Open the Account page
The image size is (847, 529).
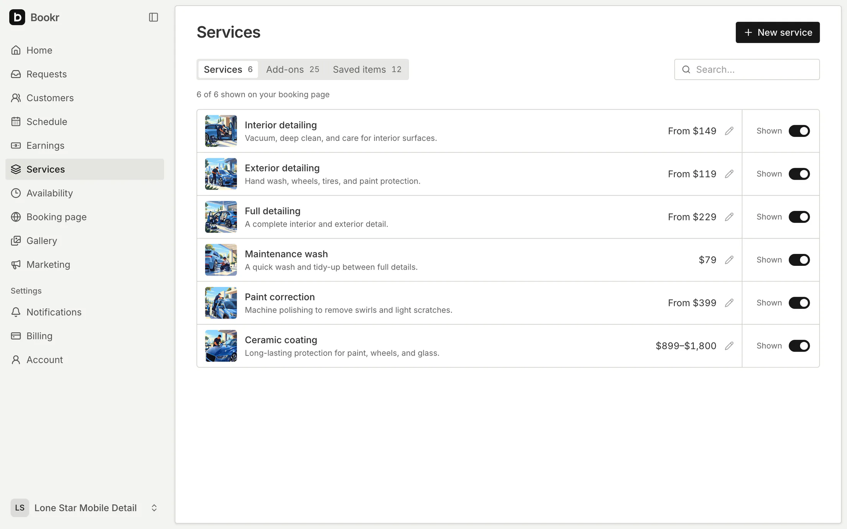click(85, 360)
